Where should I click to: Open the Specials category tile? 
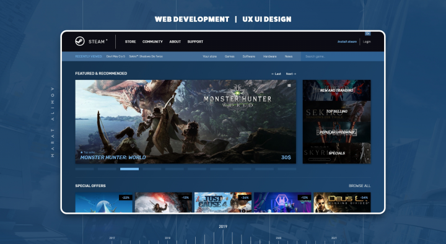(336, 153)
